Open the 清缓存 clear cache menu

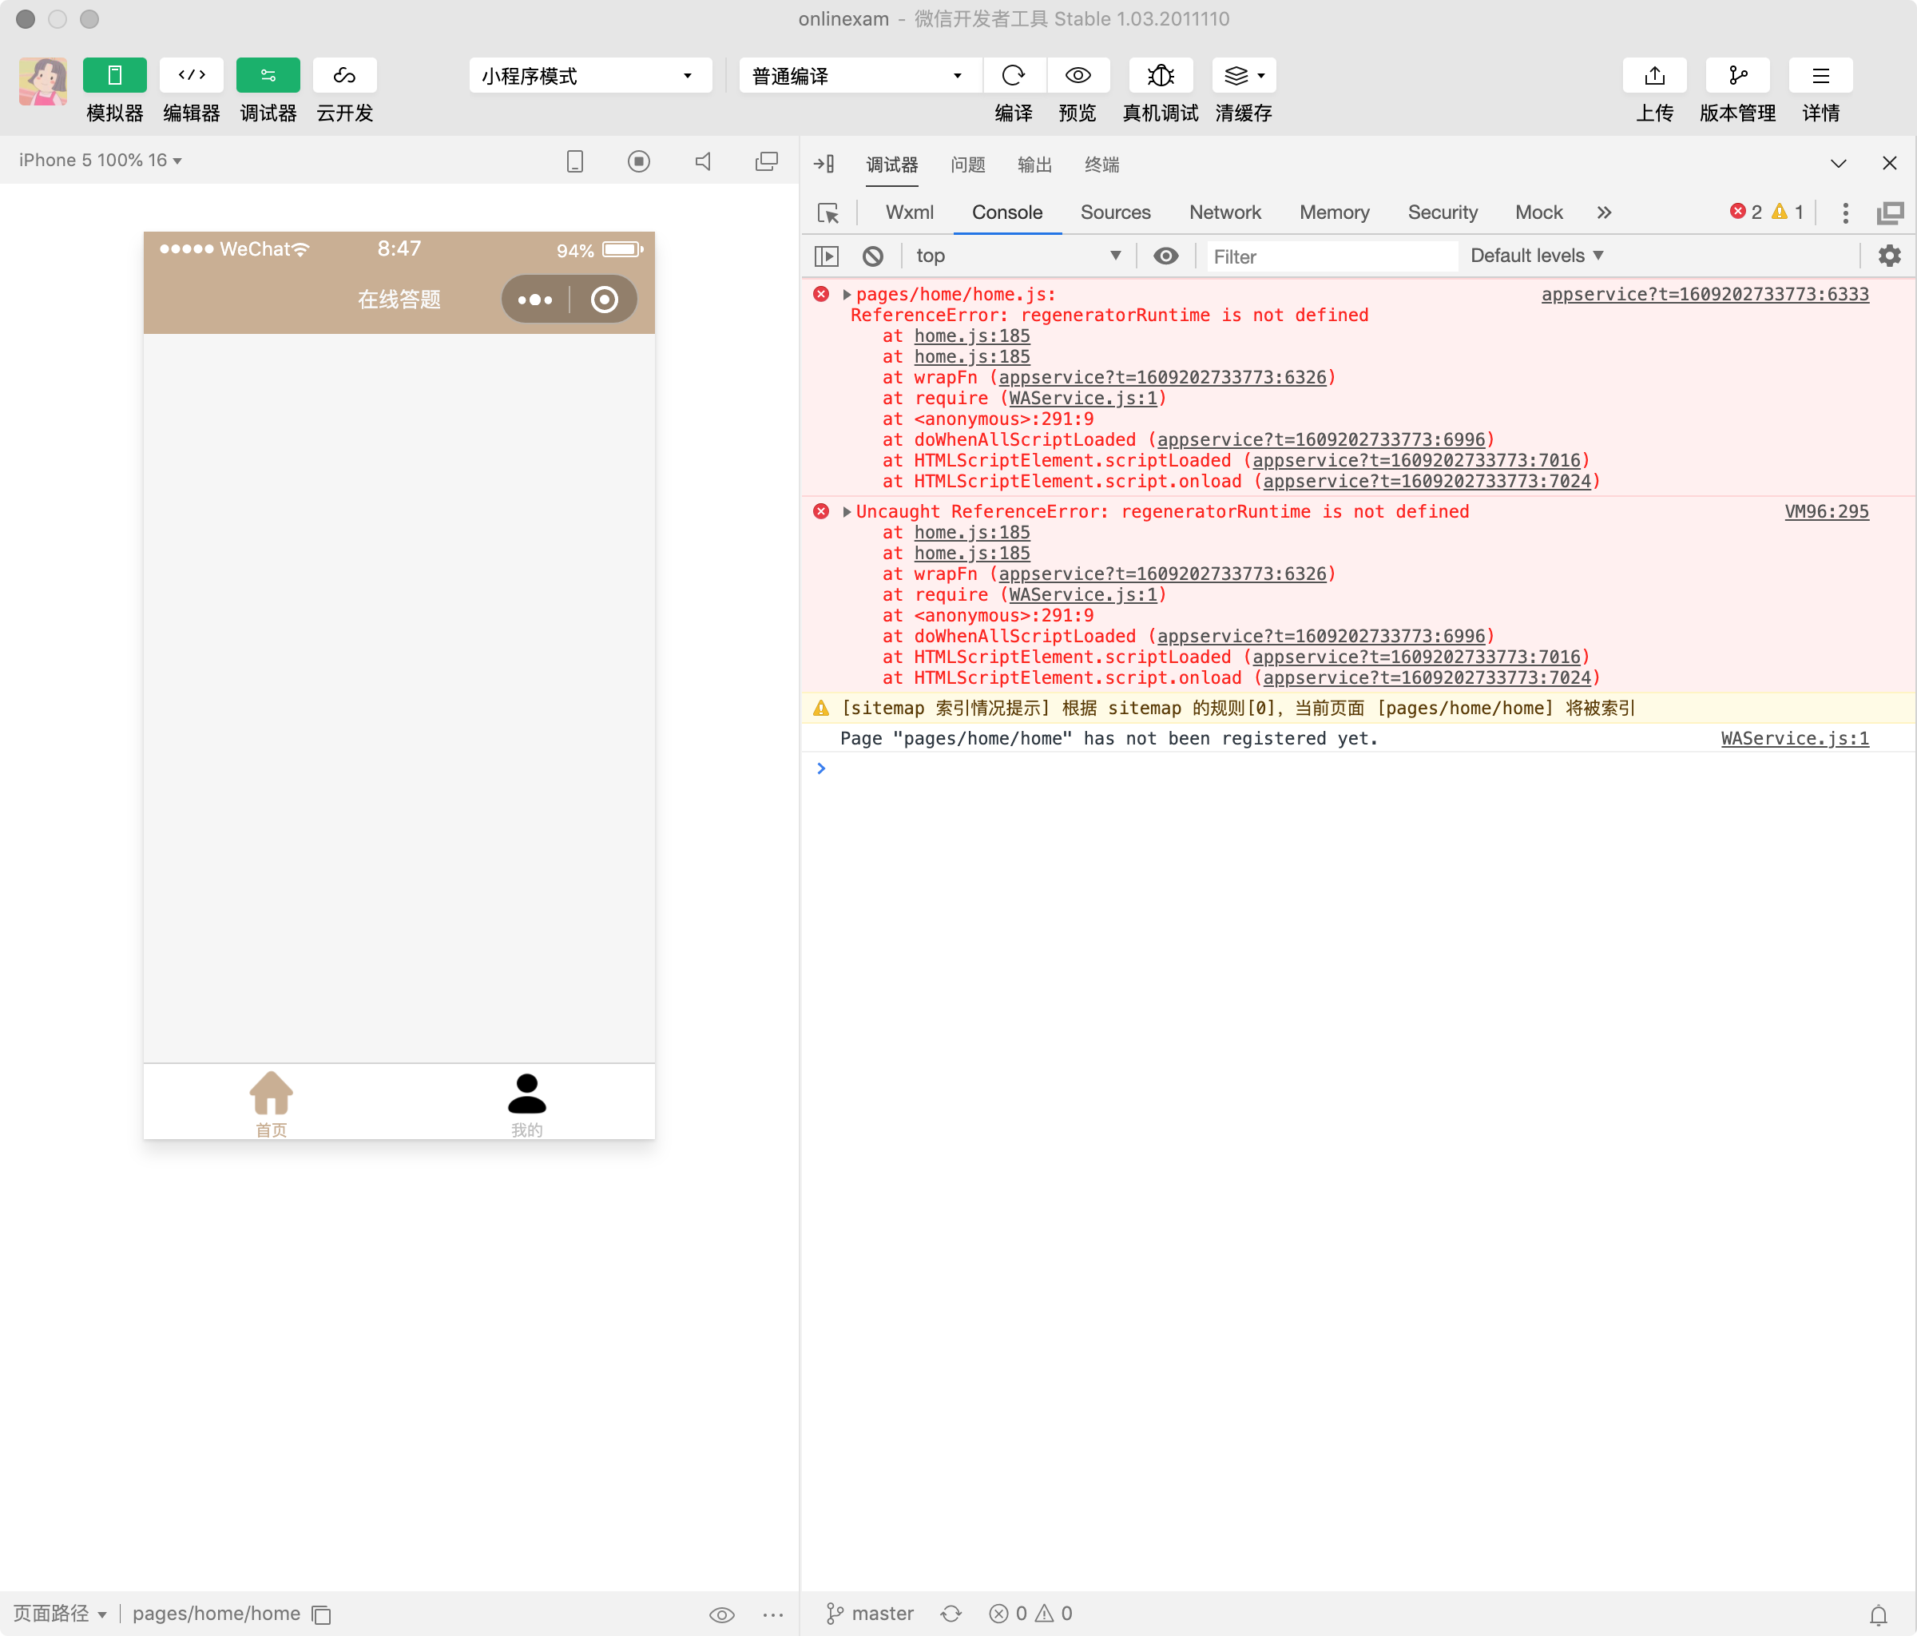point(1244,75)
